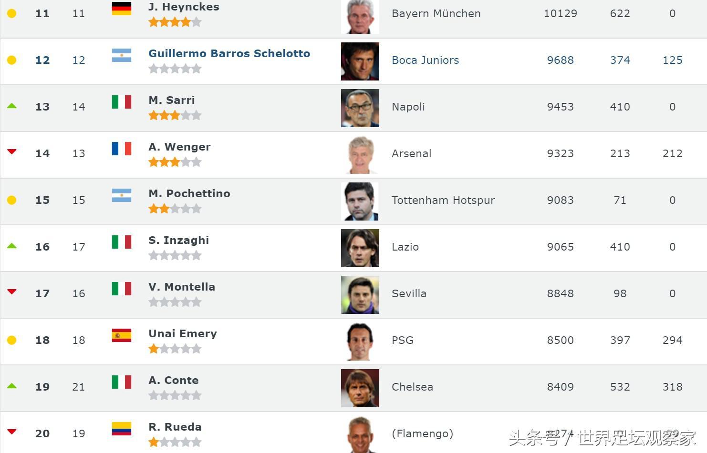The width and height of the screenshot is (707, 453).
Task: Click the portrait of Unai Emery
Action: (360, 342)
